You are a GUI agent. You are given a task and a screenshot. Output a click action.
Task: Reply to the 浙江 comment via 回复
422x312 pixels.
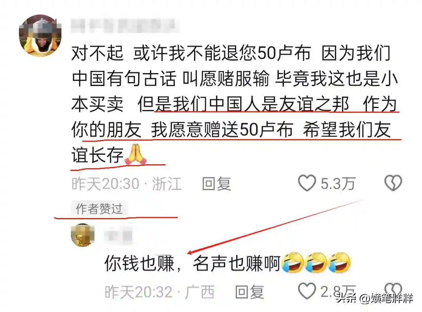tap(217, 184)
